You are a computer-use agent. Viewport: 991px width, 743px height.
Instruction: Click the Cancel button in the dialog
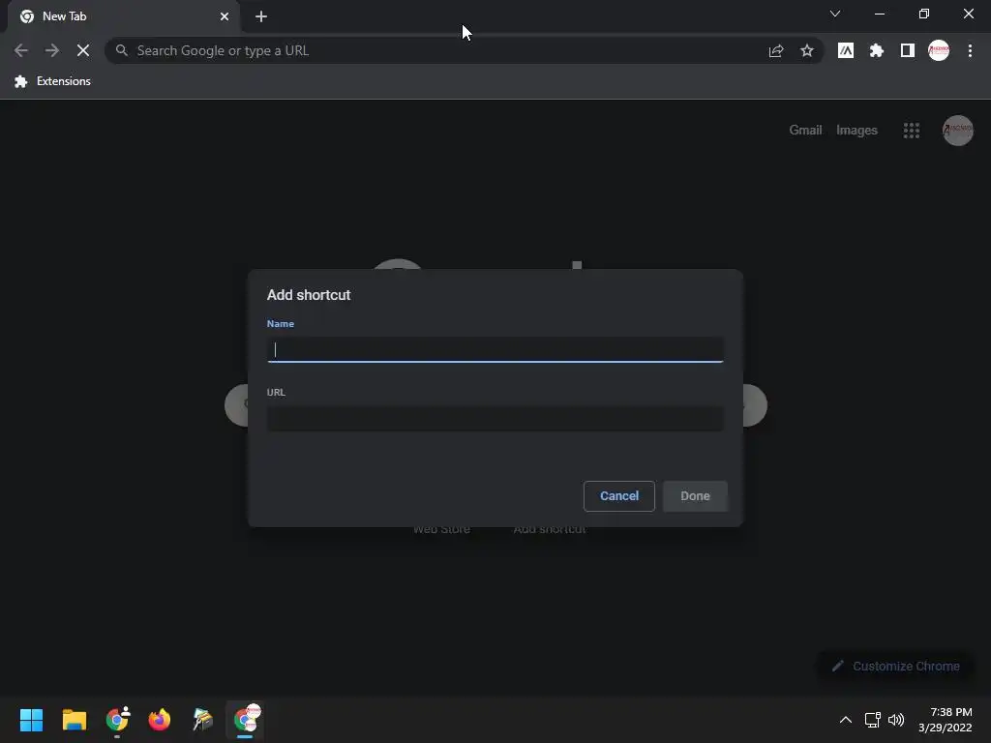[618, 496]
